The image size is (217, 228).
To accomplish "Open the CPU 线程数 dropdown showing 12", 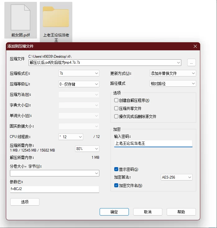I will click(x=71, y=137).
